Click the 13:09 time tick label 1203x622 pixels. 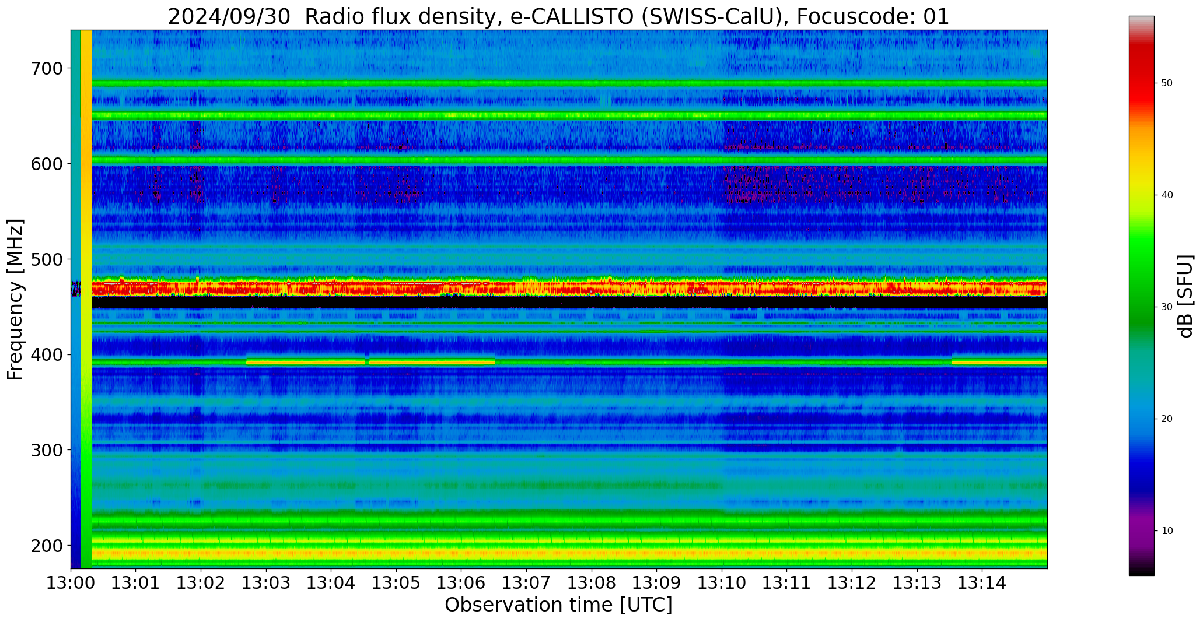click(657, 582)
